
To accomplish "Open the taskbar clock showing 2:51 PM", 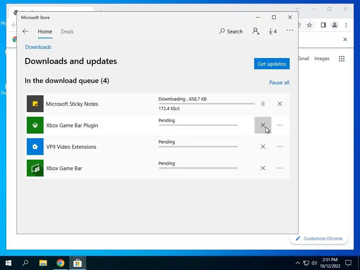I will pos(330,263).
